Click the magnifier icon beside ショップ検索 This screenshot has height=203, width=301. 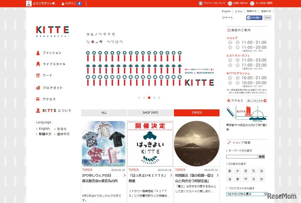coord(229,142)
